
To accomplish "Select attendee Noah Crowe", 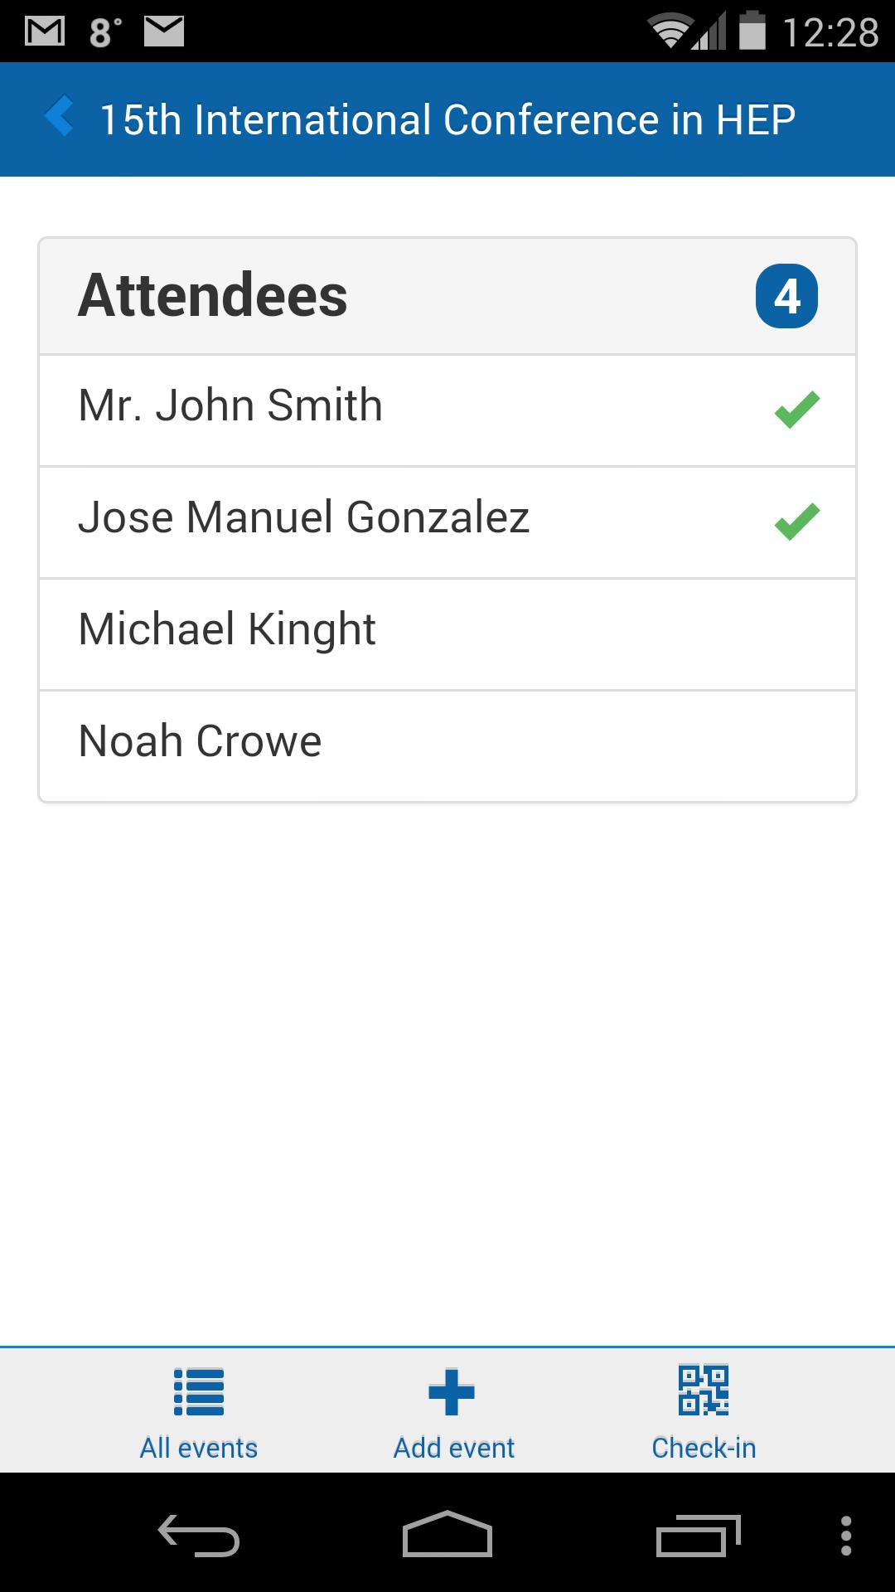I will pos(200,741).
